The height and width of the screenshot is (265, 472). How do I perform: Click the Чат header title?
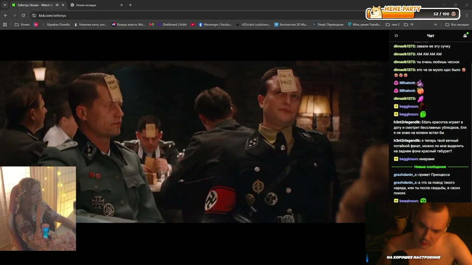430,36
